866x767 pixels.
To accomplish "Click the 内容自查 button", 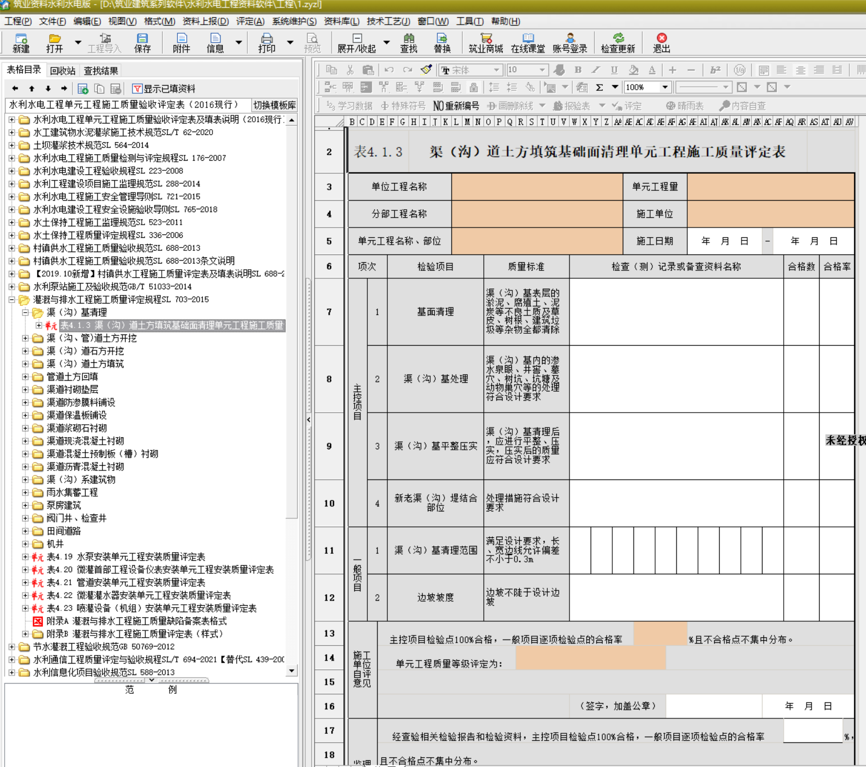I will [x=743, y=106].
